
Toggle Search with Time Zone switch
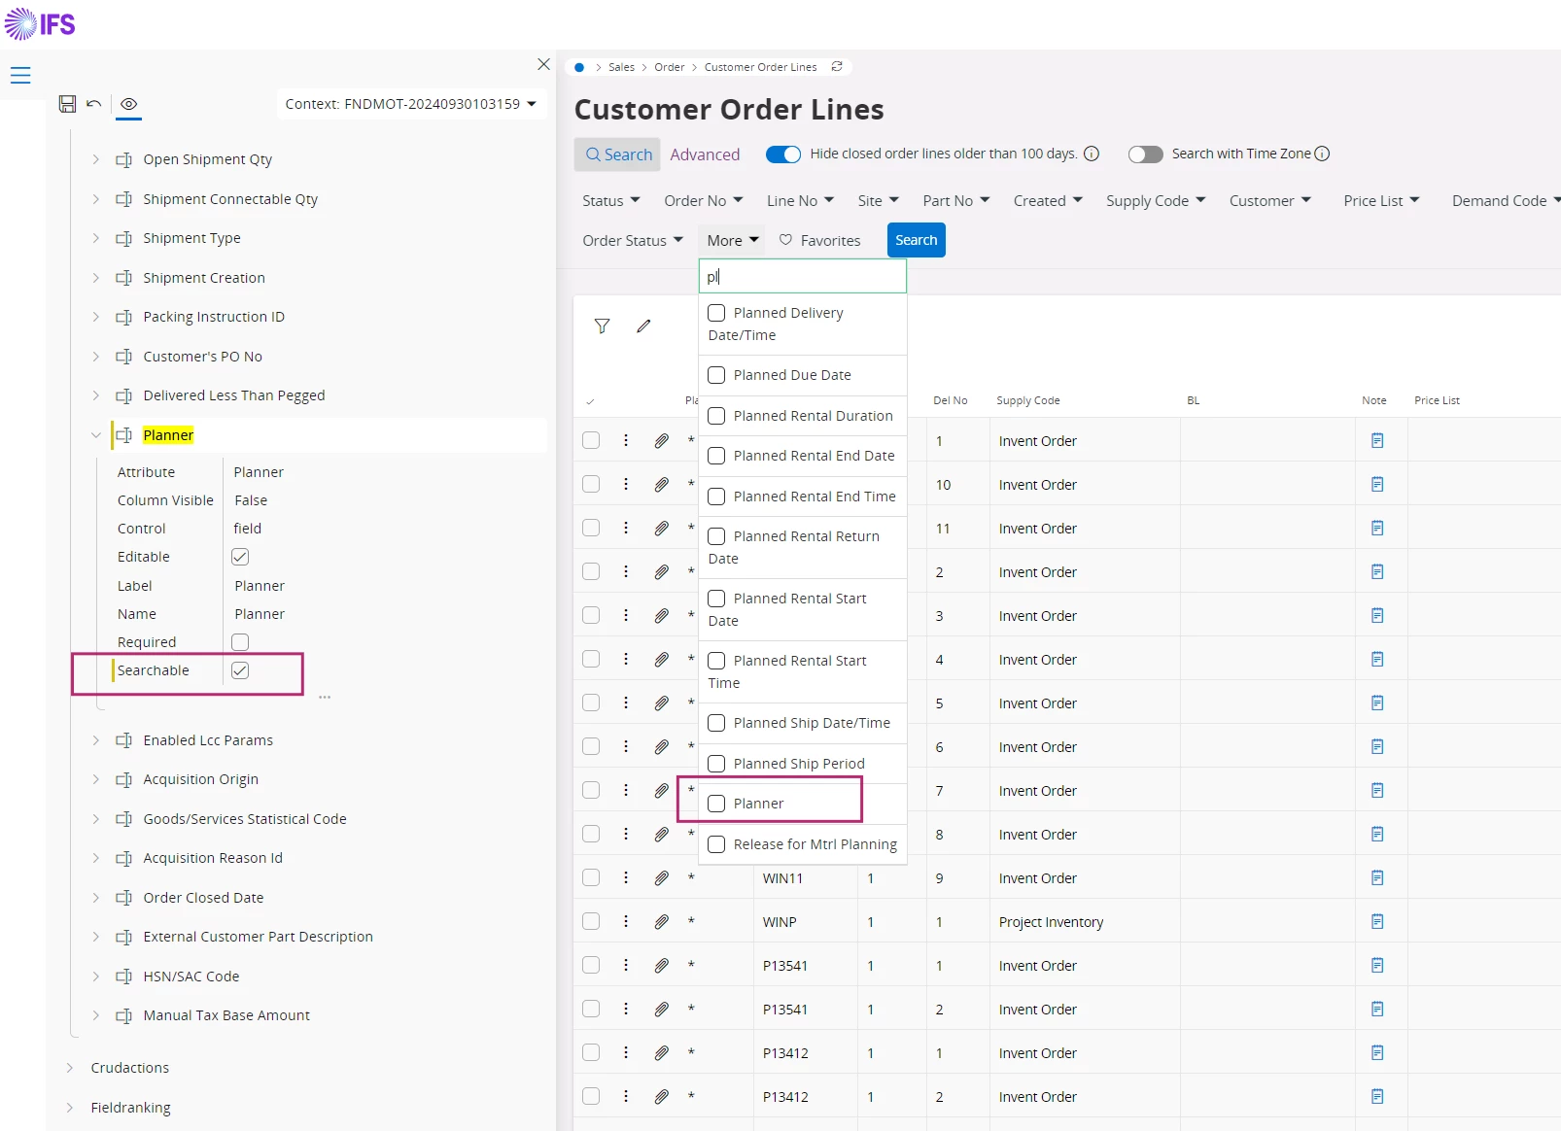(1145, 154)
